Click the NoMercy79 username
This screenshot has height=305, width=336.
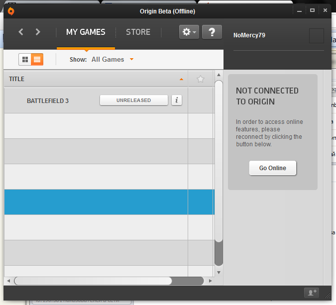[249, 35]
